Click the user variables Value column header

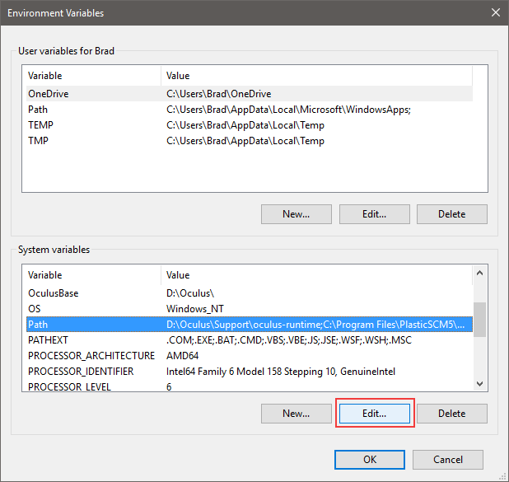pos(316,76)
